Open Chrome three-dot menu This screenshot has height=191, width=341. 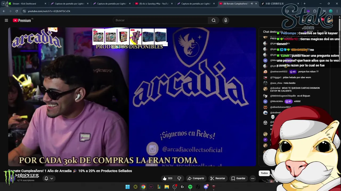[337, 11]
